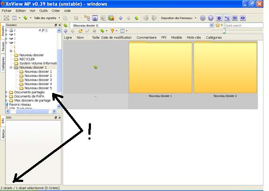Screen dimensions: 269x191
Task: Open the Outils menu
Action: [x=44, y=11]
